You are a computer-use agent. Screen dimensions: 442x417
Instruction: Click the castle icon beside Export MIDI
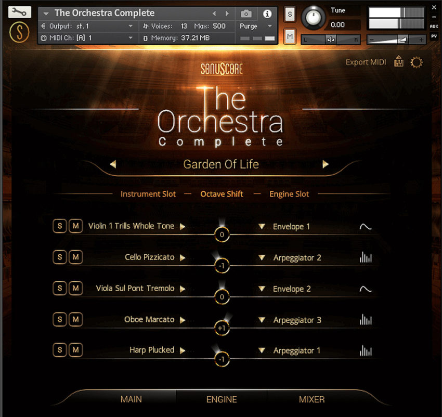(399, 62)
